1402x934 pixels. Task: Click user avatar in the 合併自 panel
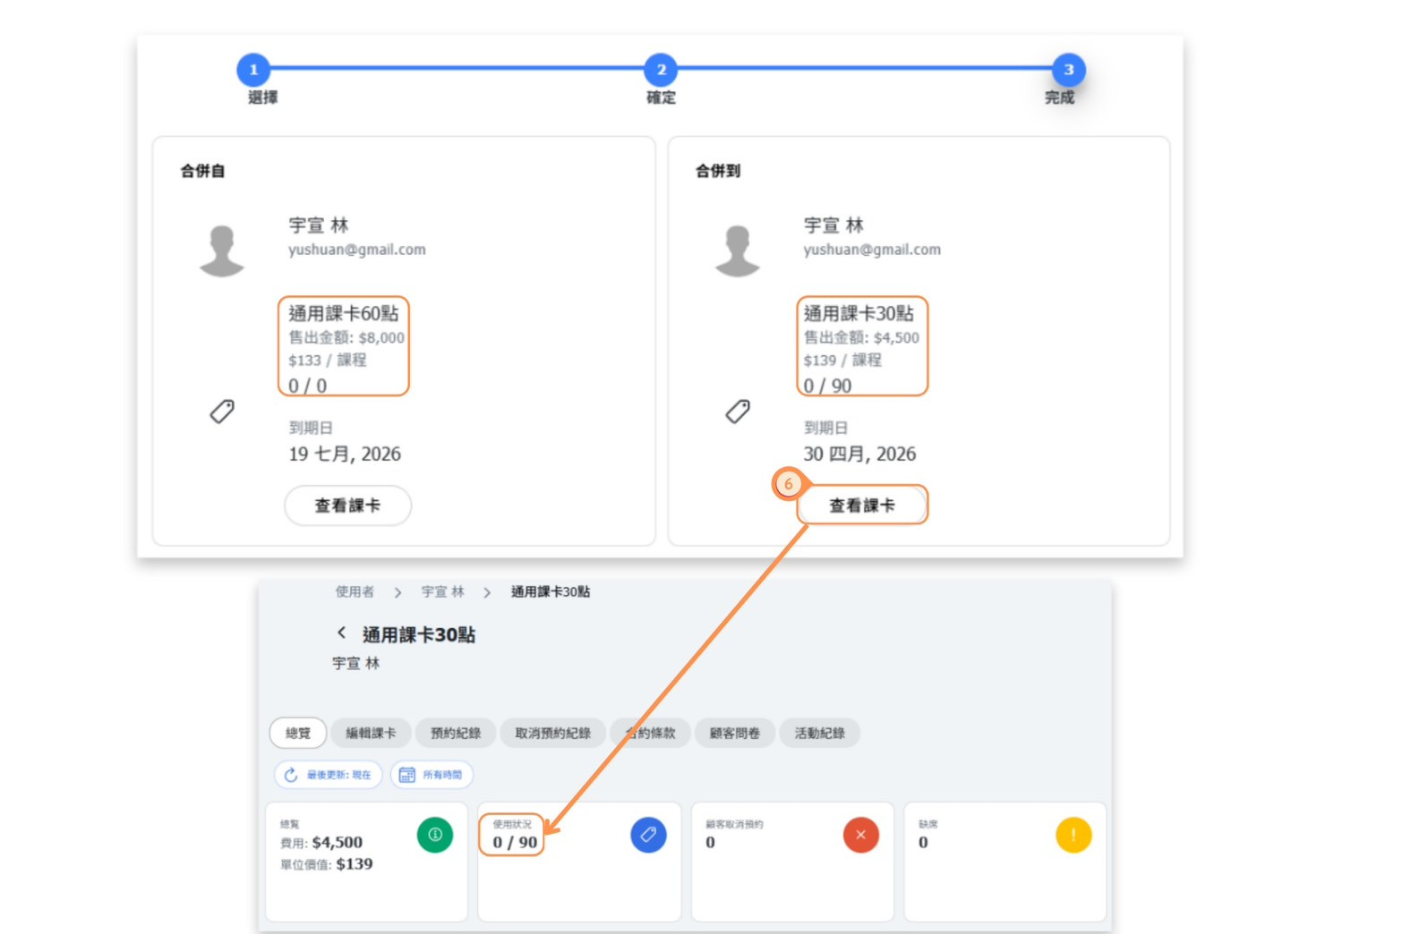coord(222,250)
